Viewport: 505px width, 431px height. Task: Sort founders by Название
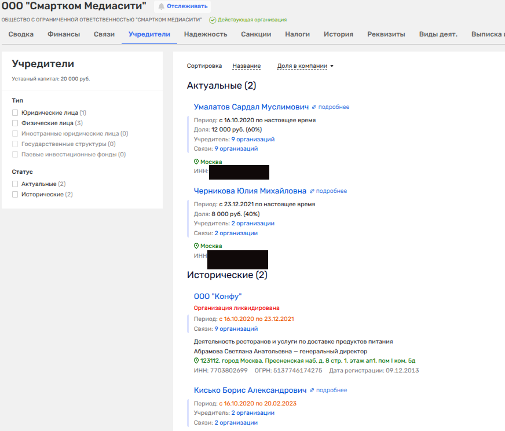(246, 66)
